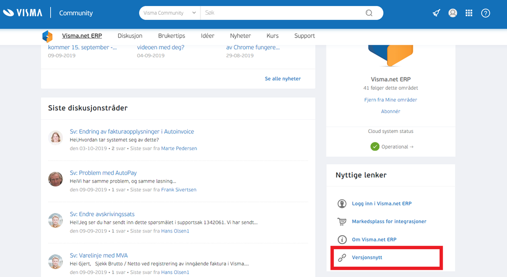Image resolution: width=507 pixels, height=277 pixels.
Task: Open thread Sv: Endring av fakturaopplysninger i Autoinvoice
Action: tap(132, 131)
